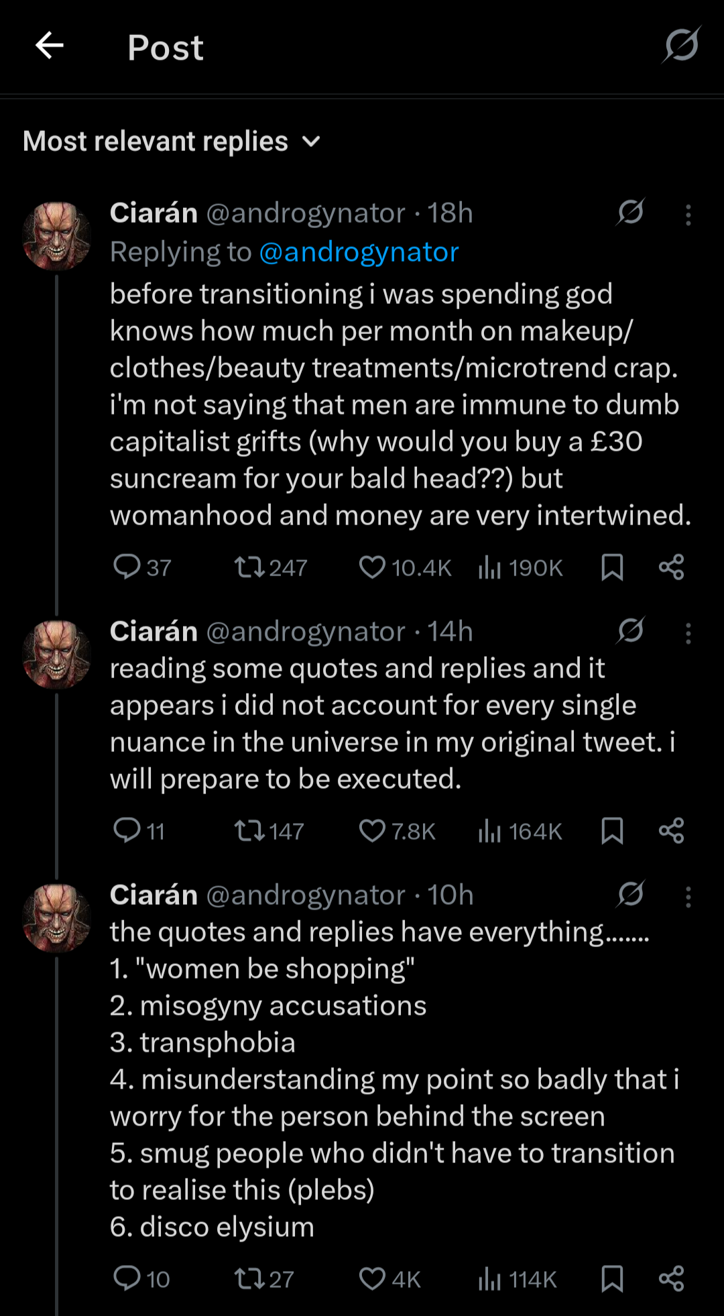Reply to the post with 10 comments
The height and width of the screenshot is (1316, 724).
click(127, 1278)
